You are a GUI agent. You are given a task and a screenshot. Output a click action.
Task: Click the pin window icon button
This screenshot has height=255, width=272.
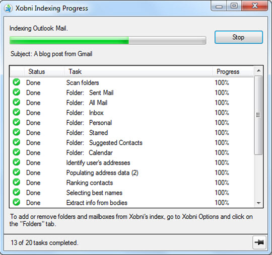click(259, 242)
